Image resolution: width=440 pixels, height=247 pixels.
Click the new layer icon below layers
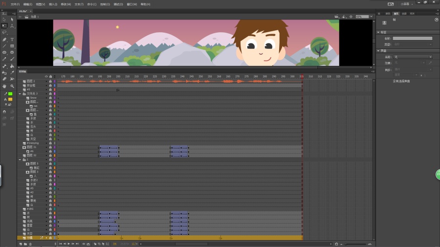(x=21, y=244)
